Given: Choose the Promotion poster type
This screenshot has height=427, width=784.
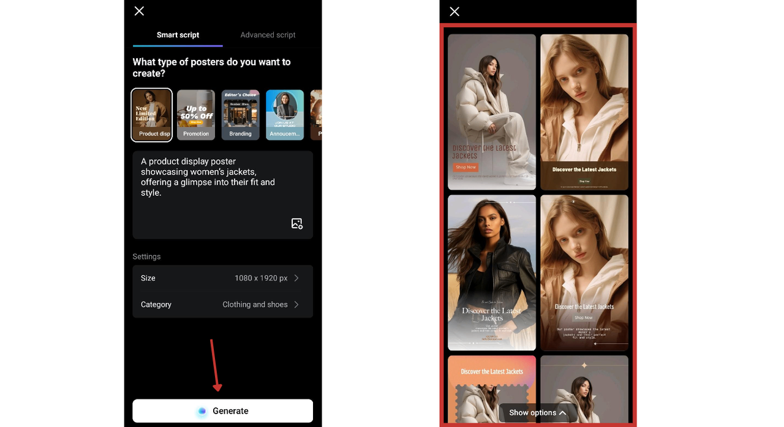Looking at the screenshot, I should click(196, 115).
